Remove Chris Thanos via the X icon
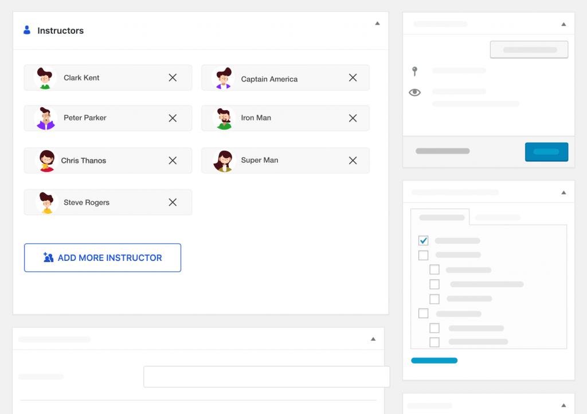Image resolution: width=587 pixels, height=414 pixels. tap(173, 161)
